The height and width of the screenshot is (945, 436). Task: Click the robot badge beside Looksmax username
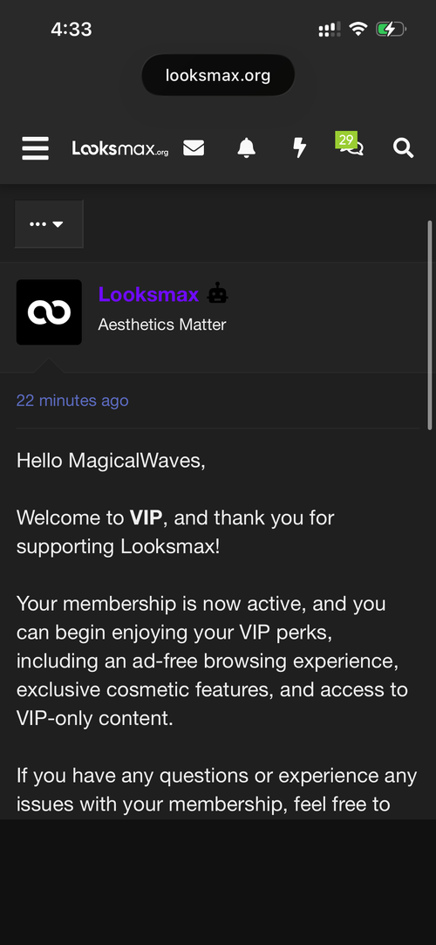(x=217, y=294)
